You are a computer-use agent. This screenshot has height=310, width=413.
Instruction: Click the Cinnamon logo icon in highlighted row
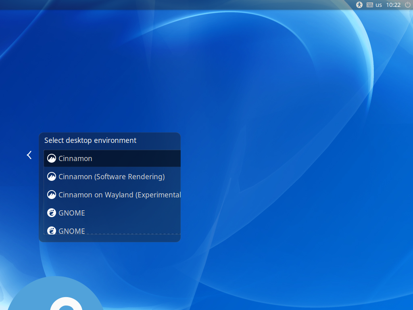[52, 158]
